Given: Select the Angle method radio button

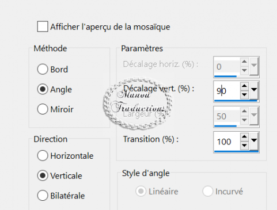Looking at the screenshot, I should click(43, 89).
